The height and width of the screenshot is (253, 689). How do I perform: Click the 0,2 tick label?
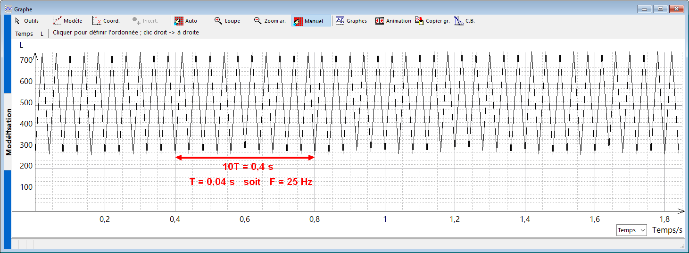(x=105, y=219)
